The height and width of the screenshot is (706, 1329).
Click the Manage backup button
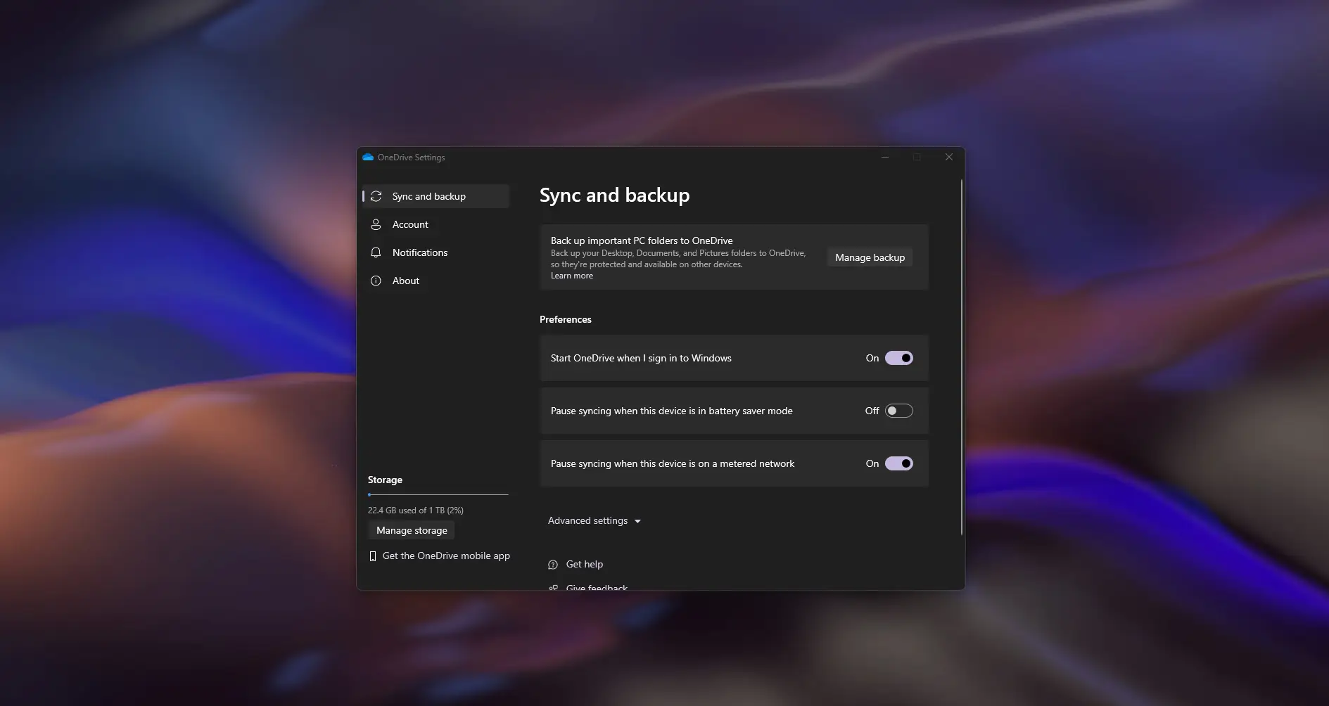869,257
